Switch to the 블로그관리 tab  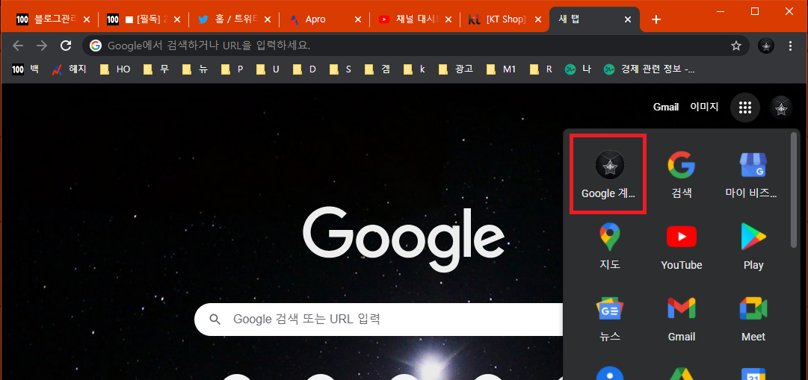coord(53,19)
